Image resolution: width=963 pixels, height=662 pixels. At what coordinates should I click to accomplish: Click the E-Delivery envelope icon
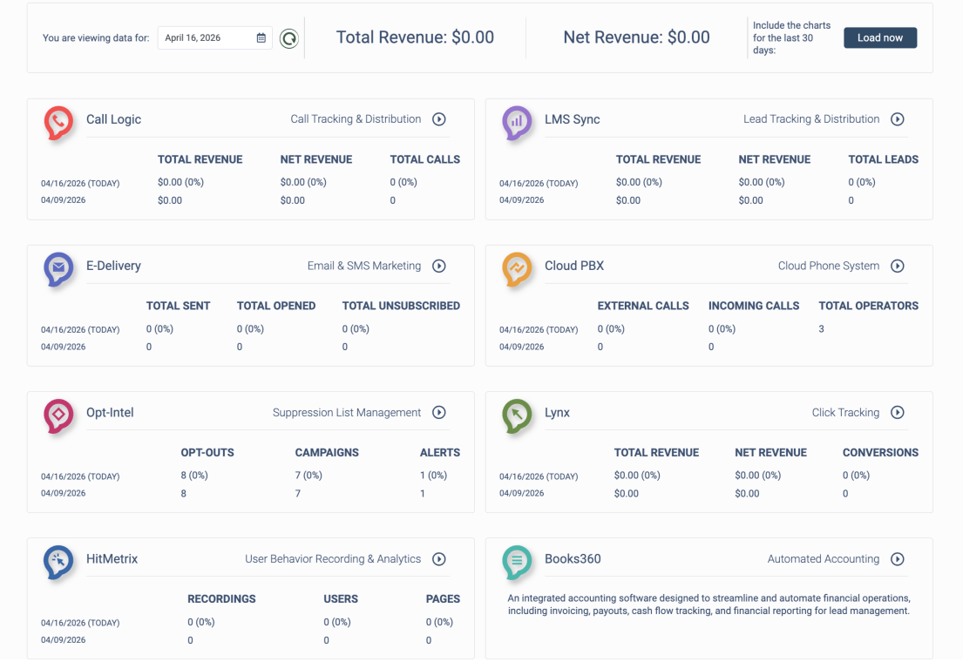[58, 269]
